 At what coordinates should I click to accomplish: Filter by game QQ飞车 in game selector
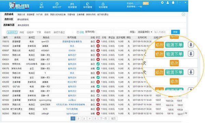click(x=39, y=14)
